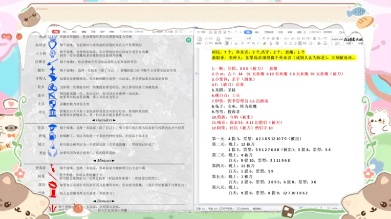Toggle Italic formatting
Image resolution: width=391 pixels, height=219 pixels.
click(231, 43)
